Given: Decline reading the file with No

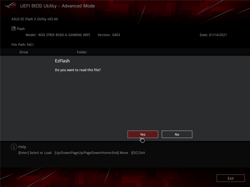Looking at the screenshot, I should [177, 134].
